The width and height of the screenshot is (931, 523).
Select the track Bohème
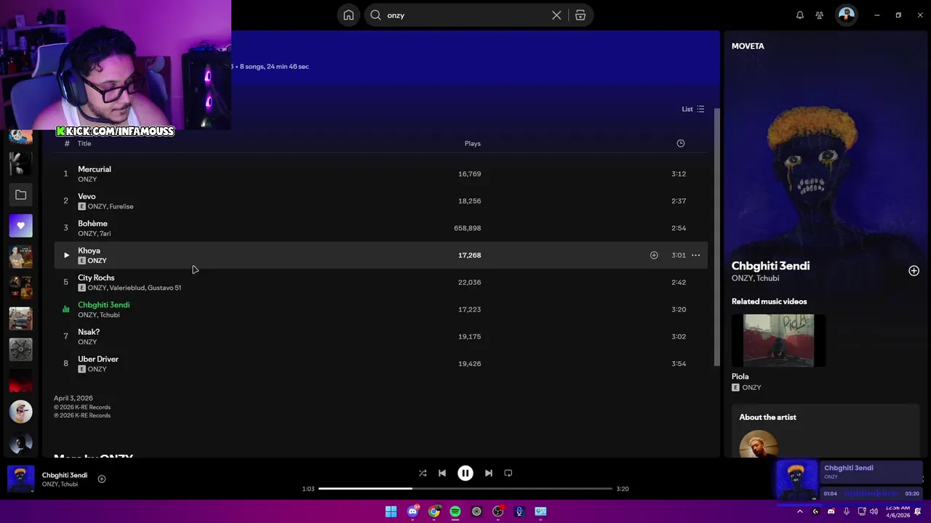380,228
